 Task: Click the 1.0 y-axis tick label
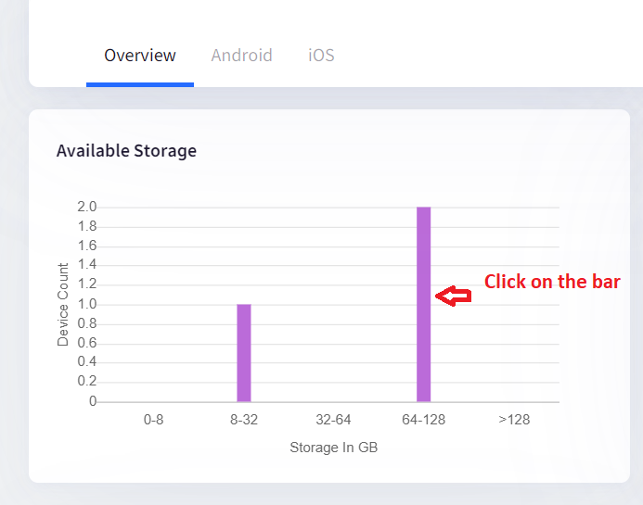87,304
